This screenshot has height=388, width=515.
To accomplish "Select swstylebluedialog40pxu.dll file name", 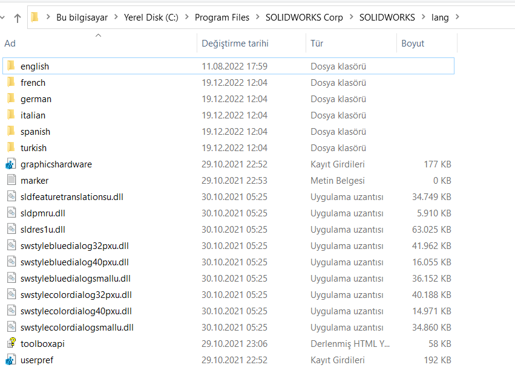I will (x=74, y=262).
